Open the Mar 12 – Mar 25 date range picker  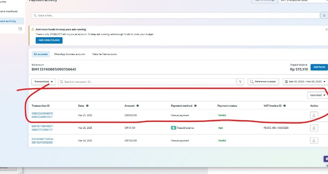[x=305, y=81]
